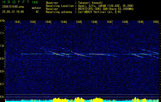Click the location Ogaki, Gifu, JAPAN line
This screenshot has width=161, height=102.
pyautogui.click(x=106, y=6)
